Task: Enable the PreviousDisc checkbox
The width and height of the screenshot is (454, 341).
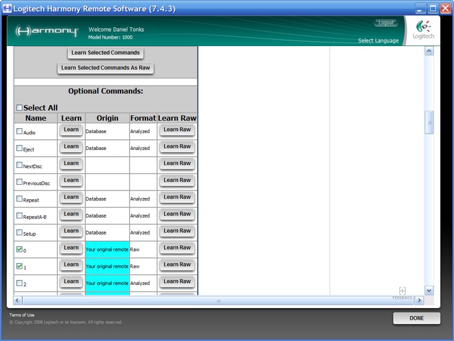Action: (19, 182)
